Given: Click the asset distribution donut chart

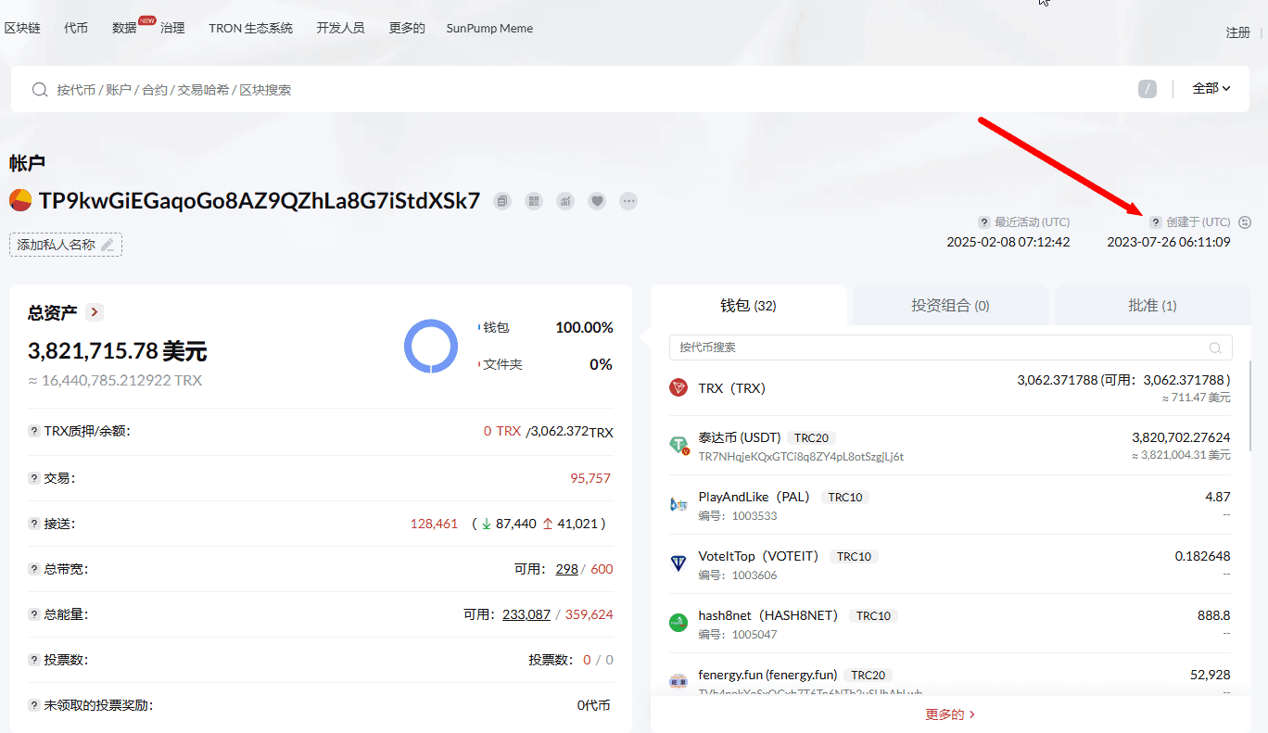Looking at the screenshot, I should 431,347.
